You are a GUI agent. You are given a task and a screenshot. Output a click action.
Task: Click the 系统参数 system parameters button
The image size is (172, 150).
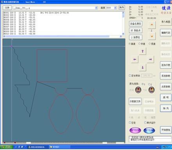click(x=166, y=76)
